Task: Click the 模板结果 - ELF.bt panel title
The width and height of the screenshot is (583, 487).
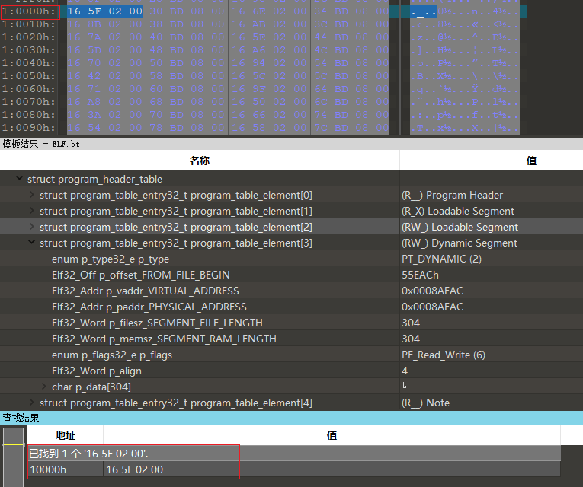Action: (41, 144)
